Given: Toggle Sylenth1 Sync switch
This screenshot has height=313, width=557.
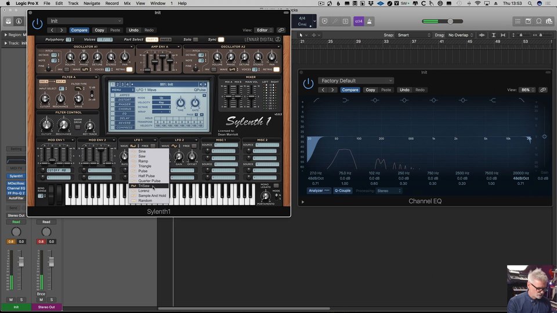Looking at the screenshot, I should [x=221, y=39].
